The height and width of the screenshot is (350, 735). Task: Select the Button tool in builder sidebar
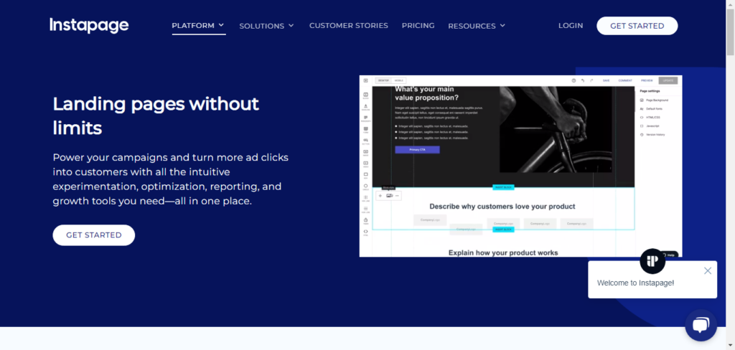point(365,141)
